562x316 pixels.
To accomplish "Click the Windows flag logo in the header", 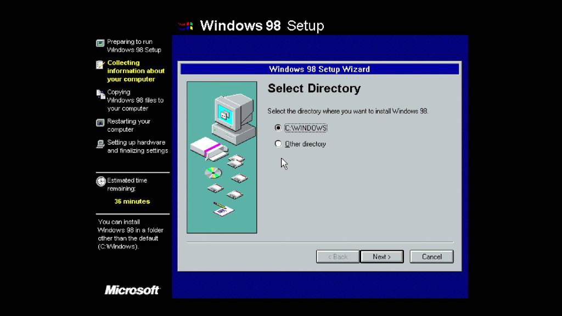I will tap(186, 26).
